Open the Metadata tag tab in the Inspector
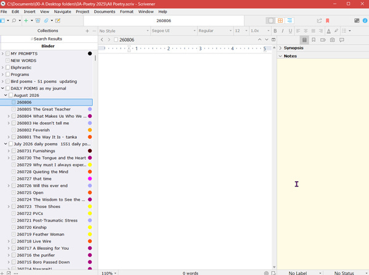369x275 pixels. tap(323, 40)
